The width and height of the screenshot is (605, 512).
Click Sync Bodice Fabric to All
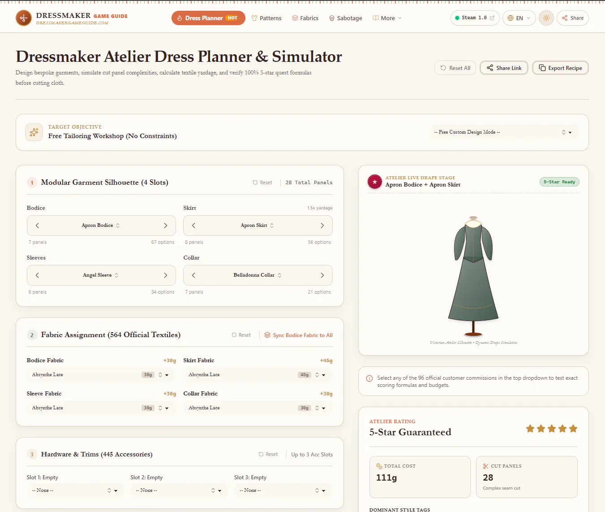pos(298,335)
